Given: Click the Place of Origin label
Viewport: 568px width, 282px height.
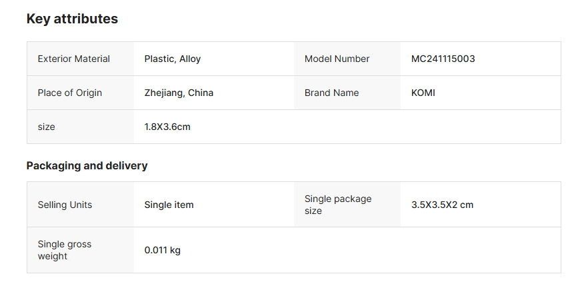Looking at the screenshot, I should pos(70,93).
